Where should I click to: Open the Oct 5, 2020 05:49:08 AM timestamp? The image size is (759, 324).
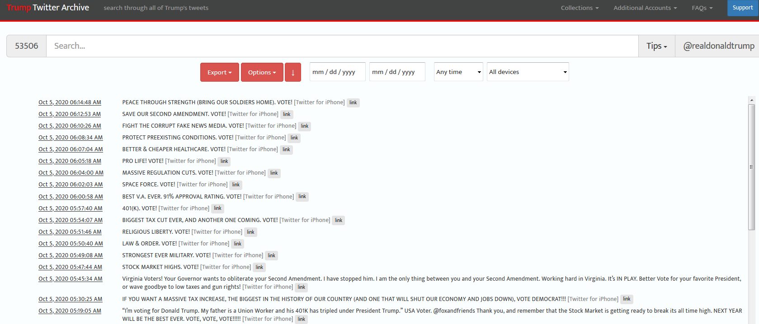pyautogui.click(x=71, y=255)
